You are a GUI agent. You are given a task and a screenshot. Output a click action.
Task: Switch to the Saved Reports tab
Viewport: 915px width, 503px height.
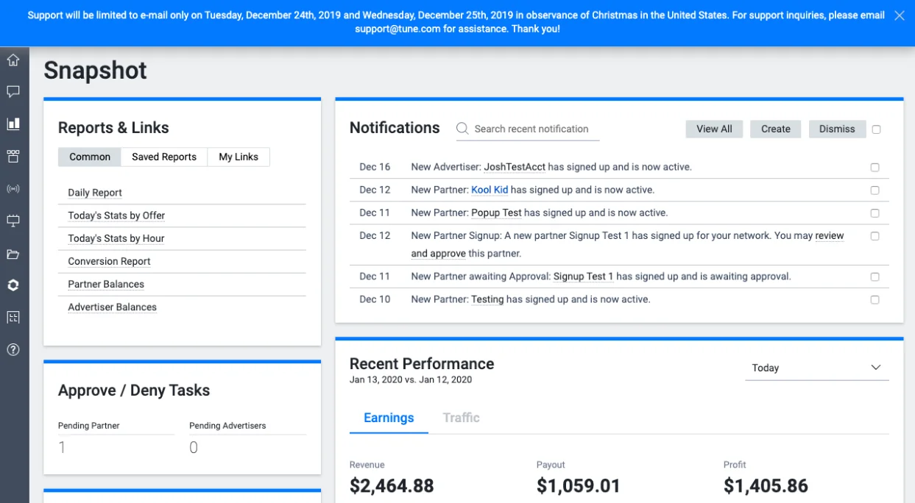click(x=164, y=157)
